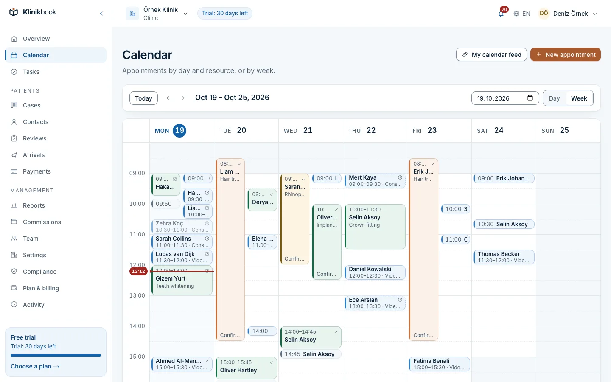The image size is (611, 382).
Task: Click the Trial: 30 days left badge
Action: pos(225,14)
